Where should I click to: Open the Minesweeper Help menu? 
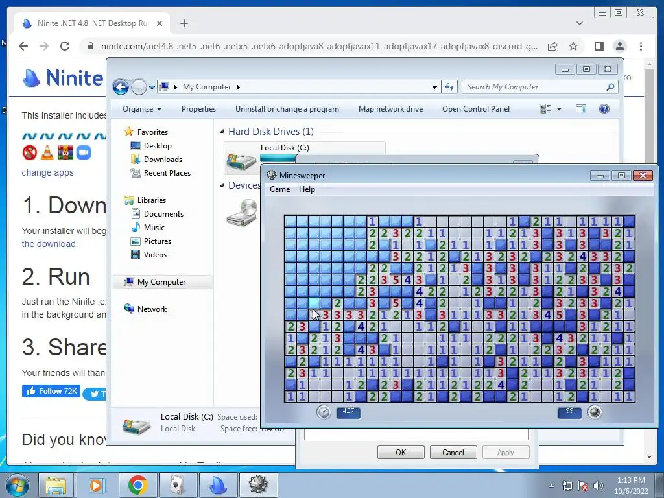pos(307,189)
